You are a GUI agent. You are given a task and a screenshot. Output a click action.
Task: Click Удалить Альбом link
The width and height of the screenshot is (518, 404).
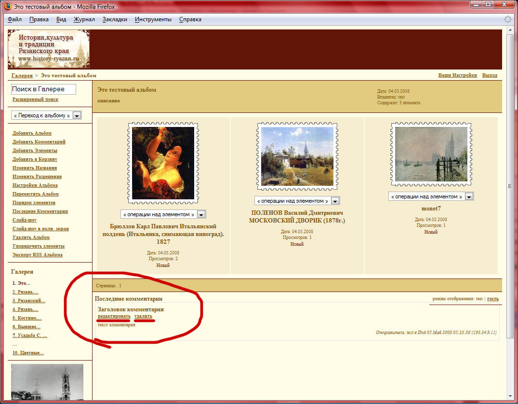(31, 237)
